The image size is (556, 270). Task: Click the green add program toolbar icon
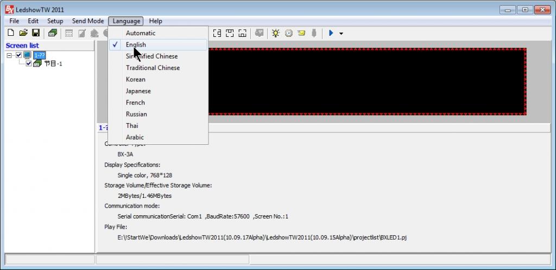(x=53, y=33)
